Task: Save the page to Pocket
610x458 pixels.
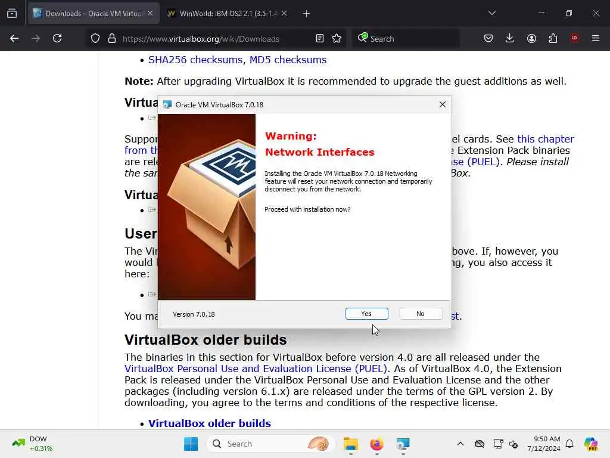Action: click(488, 38)
